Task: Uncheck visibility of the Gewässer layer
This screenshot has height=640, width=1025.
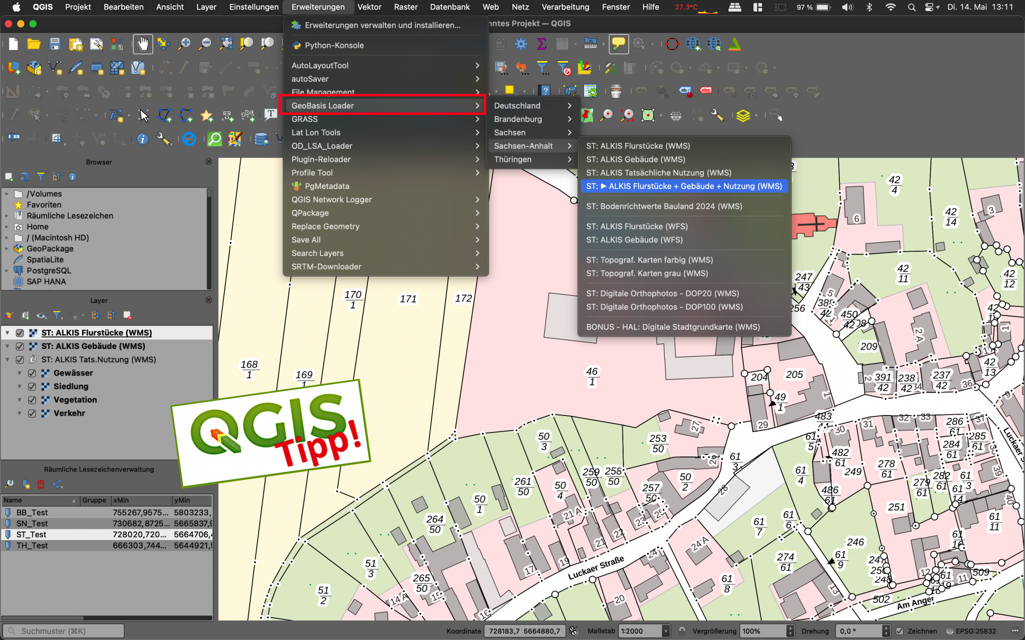Action: (x=32, y=372)
